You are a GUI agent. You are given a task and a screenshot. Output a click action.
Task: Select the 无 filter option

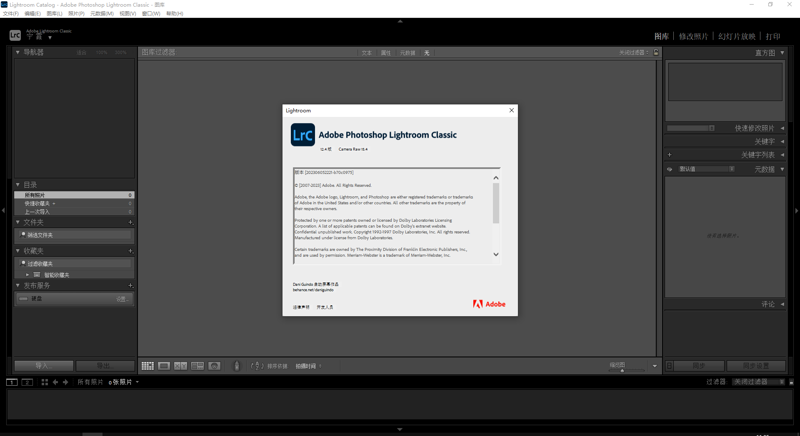coord(427,53)
